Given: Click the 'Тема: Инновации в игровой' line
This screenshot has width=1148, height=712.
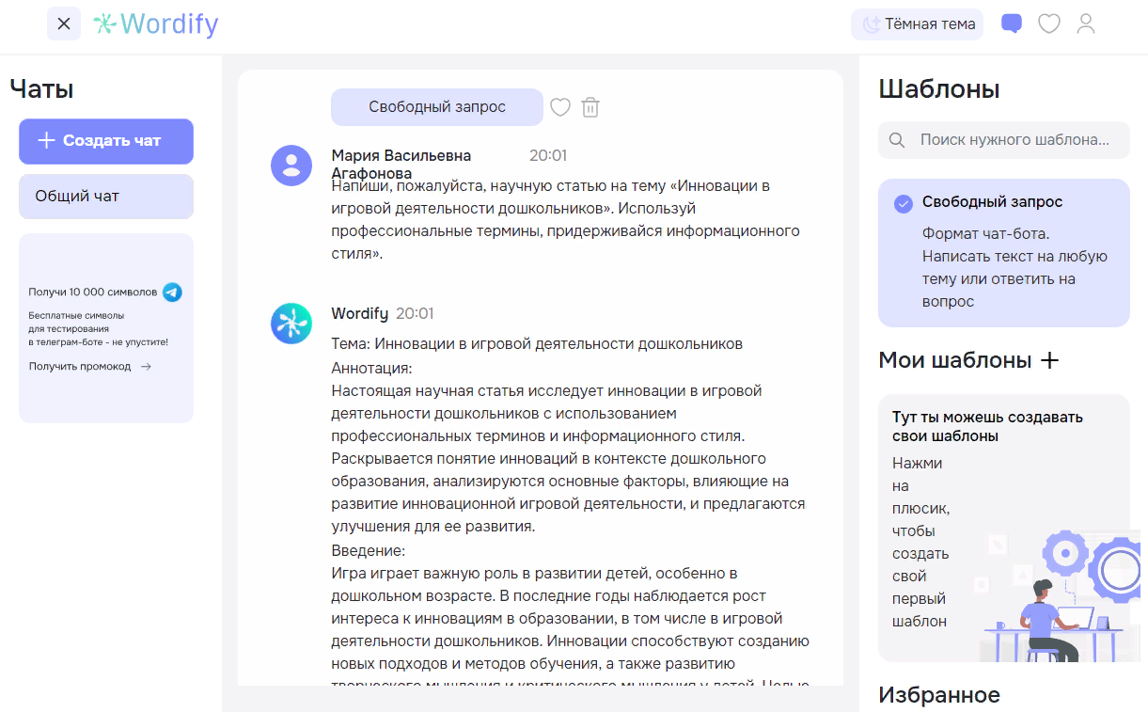Looking at the screenshot, I should (537, 344).
